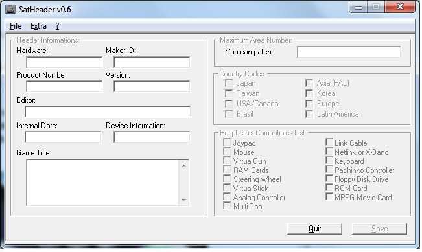Open the question mark help menu

click(x=57, y=26)
